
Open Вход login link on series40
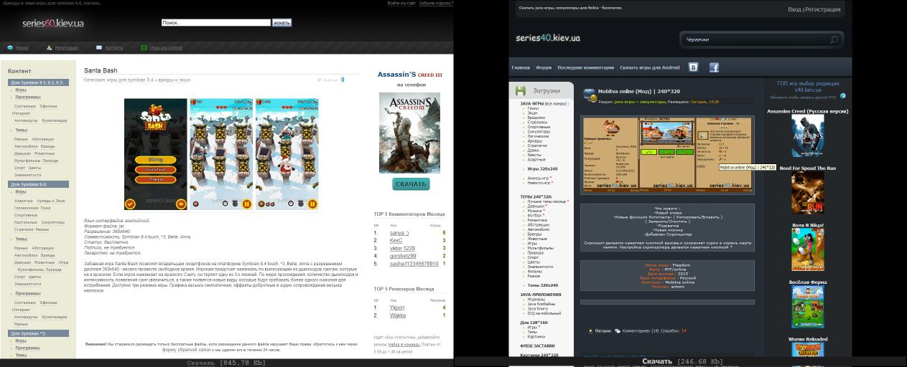(x=794, y=9)
